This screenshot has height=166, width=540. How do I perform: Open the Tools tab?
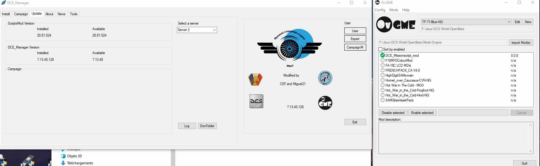[74, 14]
